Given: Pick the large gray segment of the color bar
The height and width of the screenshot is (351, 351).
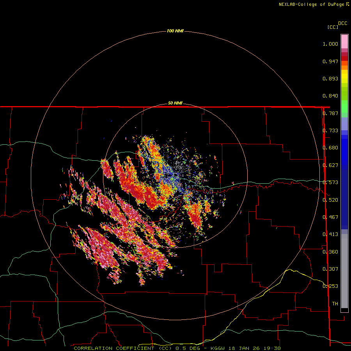Looking at the screenshot, I should pos(344,271).
